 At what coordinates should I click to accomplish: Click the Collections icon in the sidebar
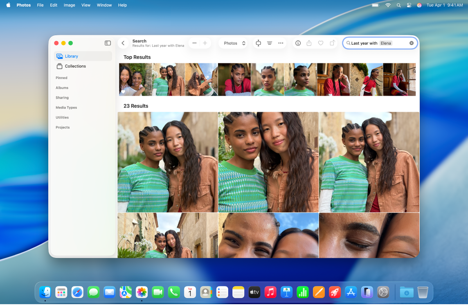[59, 66]
